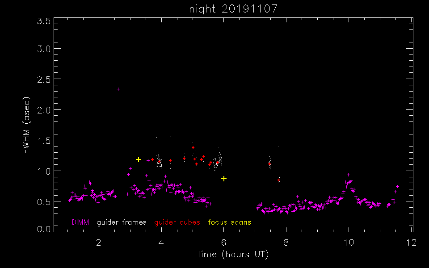
Task: Click the y-axis tick label '3.0'
Action: (44, 49)
